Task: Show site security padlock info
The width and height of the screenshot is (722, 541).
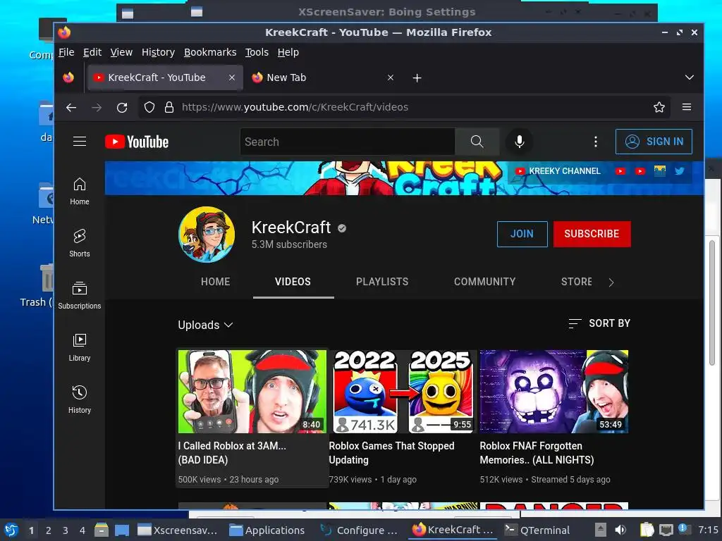Action: pos(169,107)
